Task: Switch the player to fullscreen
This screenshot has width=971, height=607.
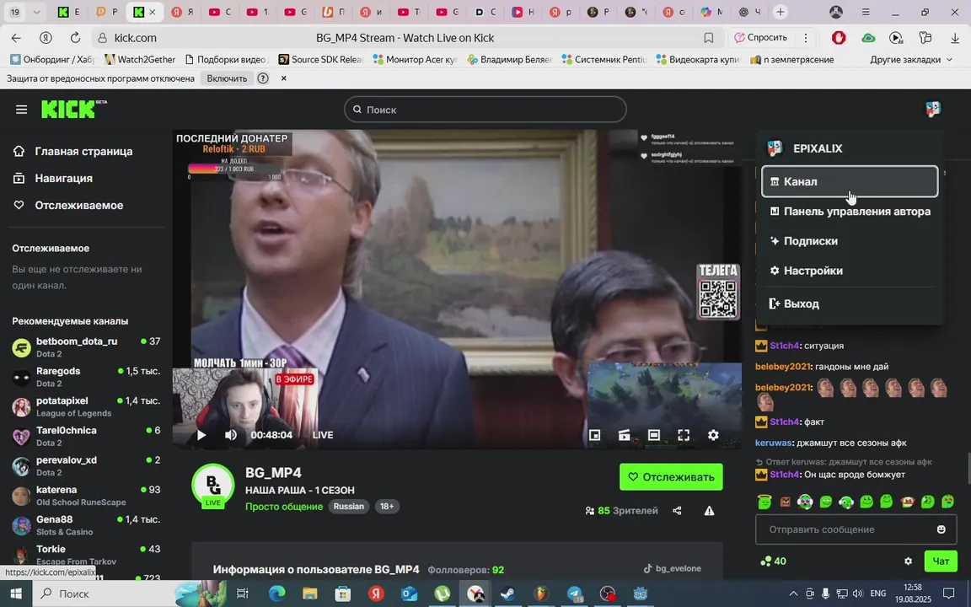Action: [684, 435]
